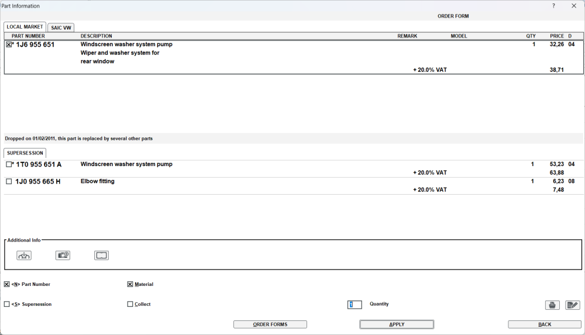This screenshot has height=335, width=585.
Task: Open help with the question mark
Action: pos(553,6)
